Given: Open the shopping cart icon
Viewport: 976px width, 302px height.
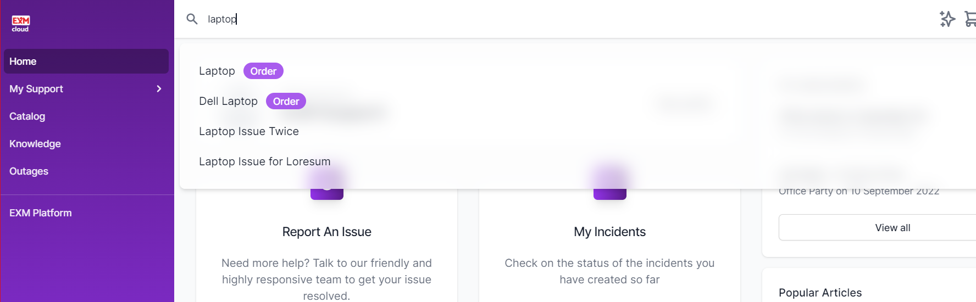Looking at the screenshot, I should tap(971, 19).
